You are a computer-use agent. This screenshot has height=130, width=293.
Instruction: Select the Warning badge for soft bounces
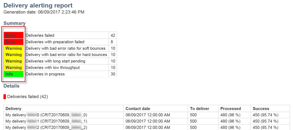pos(14,48)
